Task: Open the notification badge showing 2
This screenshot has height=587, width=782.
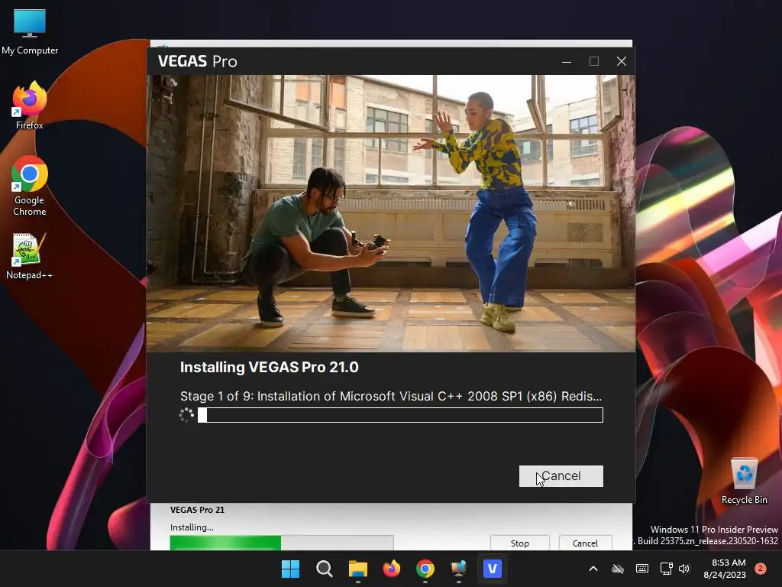Action: [x=761, y=569]
